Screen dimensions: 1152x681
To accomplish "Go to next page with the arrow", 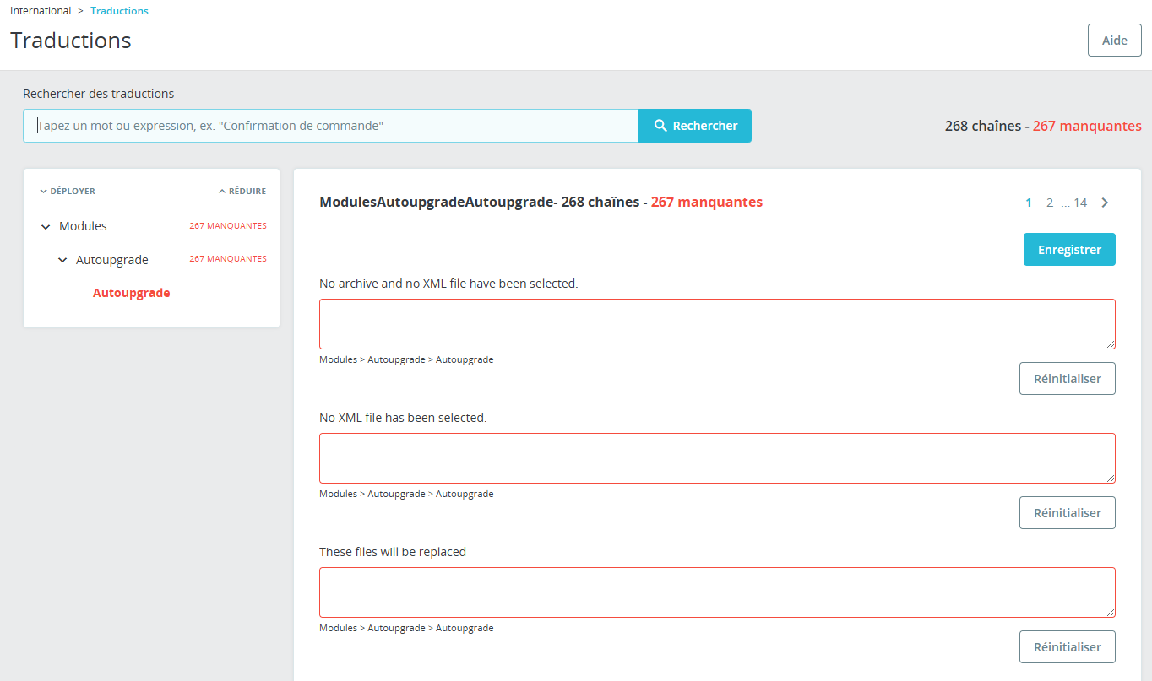I will (x=1105, y=203).
